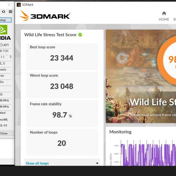Open the 3DMark HOME tab
176x176 pixels.
[x=164, y=16]
